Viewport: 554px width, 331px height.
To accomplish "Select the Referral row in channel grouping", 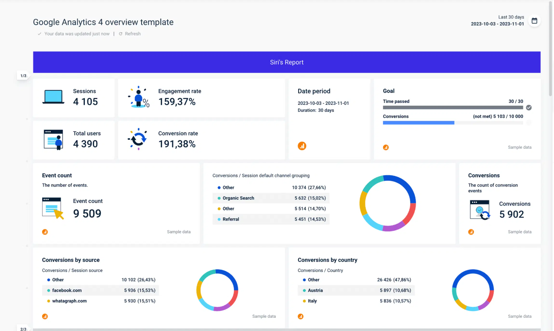I will (271, 219).
